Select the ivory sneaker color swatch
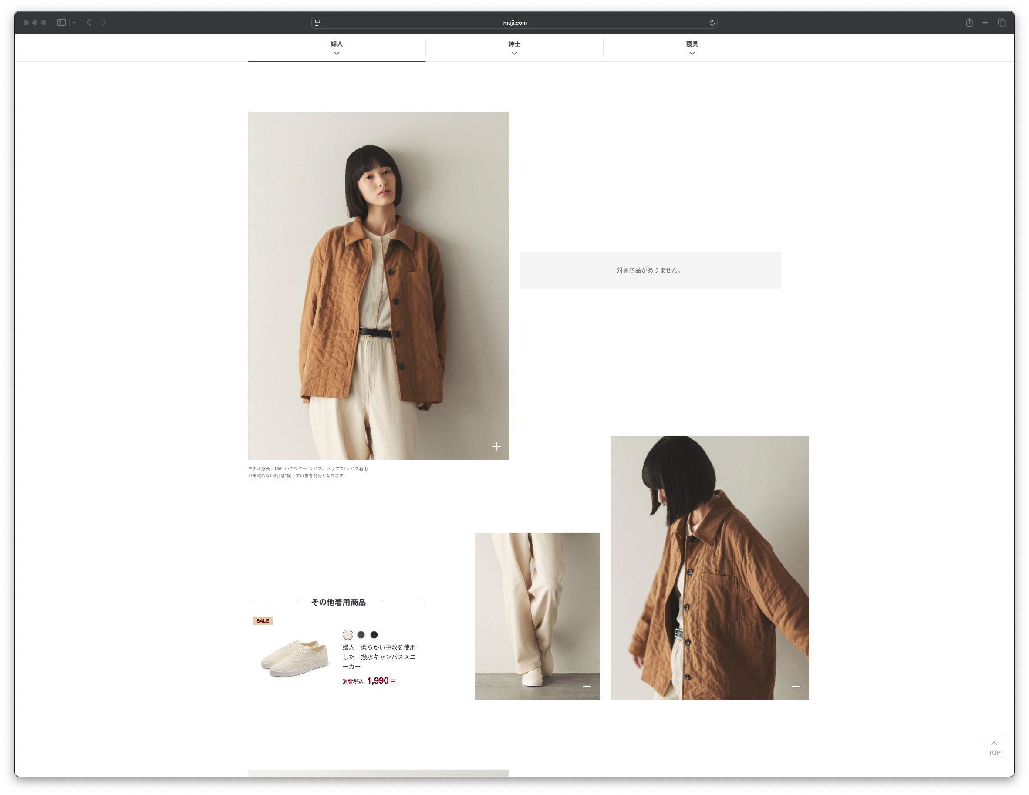This screenshot has width=1029, height=795. (x=347, y=634)
